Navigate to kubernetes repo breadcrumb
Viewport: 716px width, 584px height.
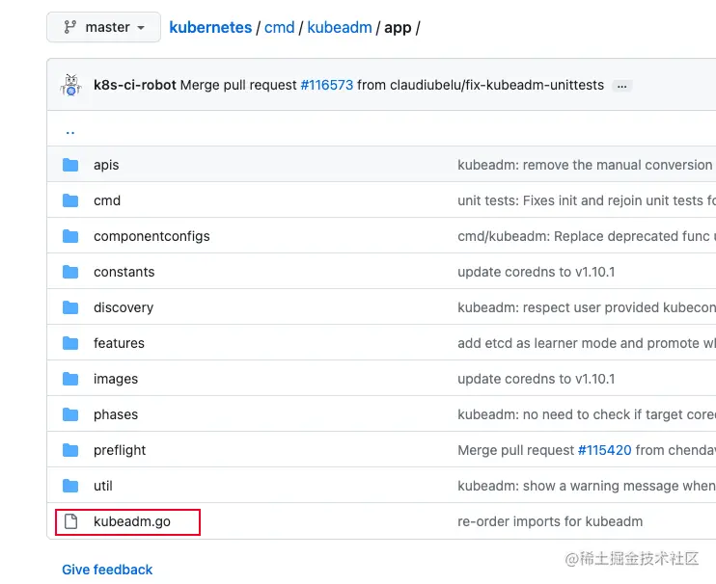point(210,27)
